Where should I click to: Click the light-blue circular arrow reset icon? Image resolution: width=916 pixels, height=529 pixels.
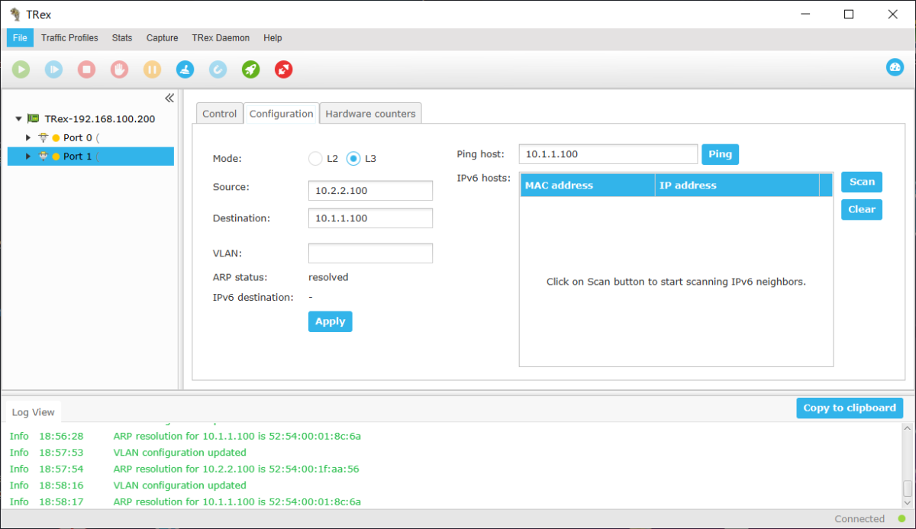coord(218,69)
